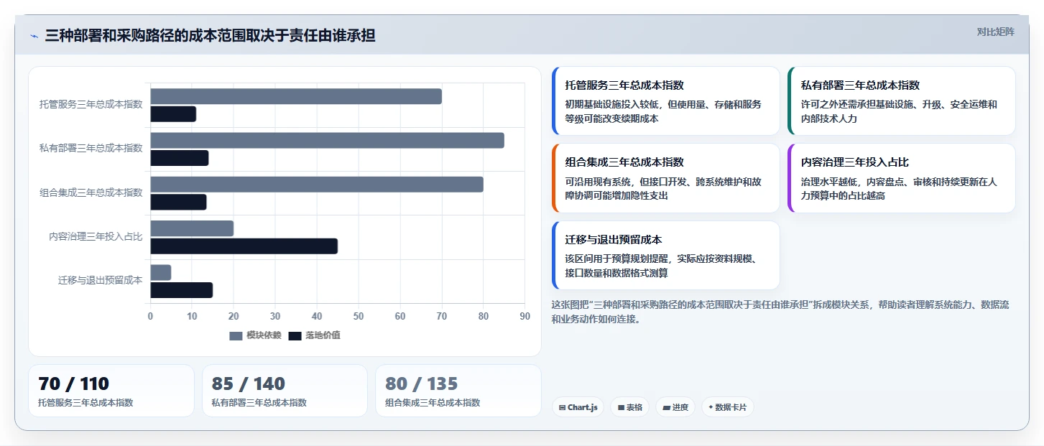The height and width of the screenshot is (446, 1044).
Task: Click the 80 / 135 stat card
Action: pos(458,391)
